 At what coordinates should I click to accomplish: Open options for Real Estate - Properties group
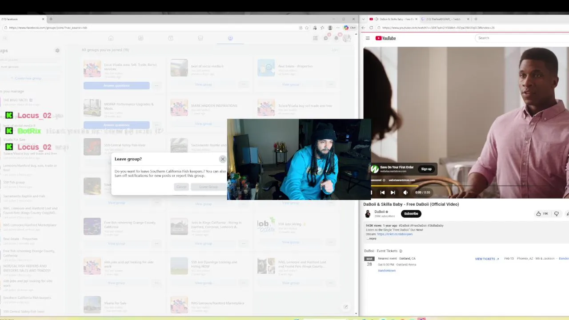[330, 84]
